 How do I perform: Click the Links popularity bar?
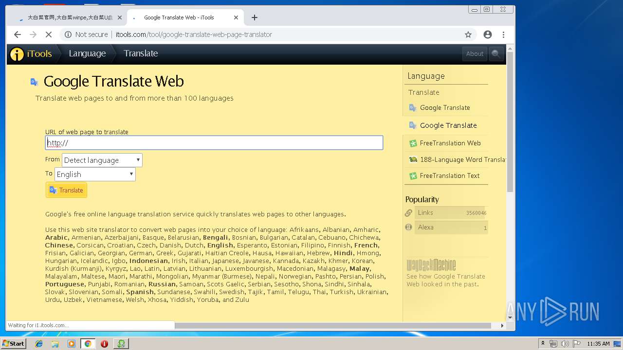451,213
